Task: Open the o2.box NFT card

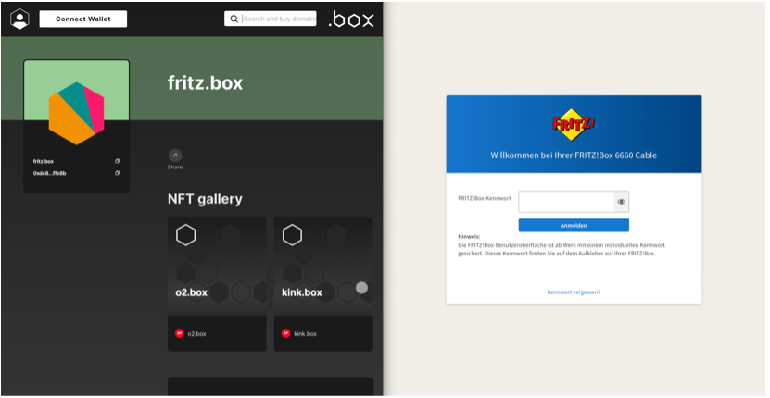Action: (x=217, y=284)
